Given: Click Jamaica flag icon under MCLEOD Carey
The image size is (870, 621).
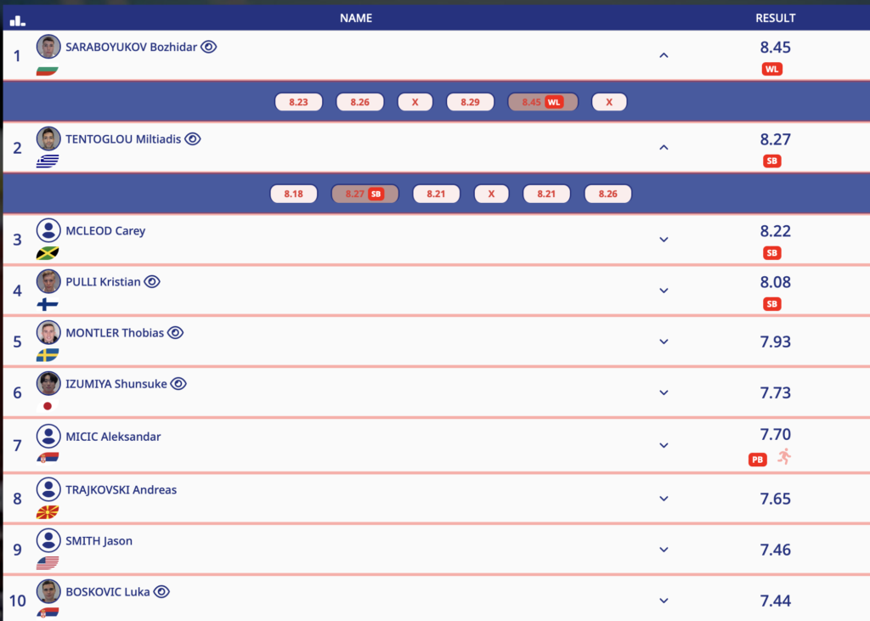Looking at the screenshot, I should pos(48,253).
